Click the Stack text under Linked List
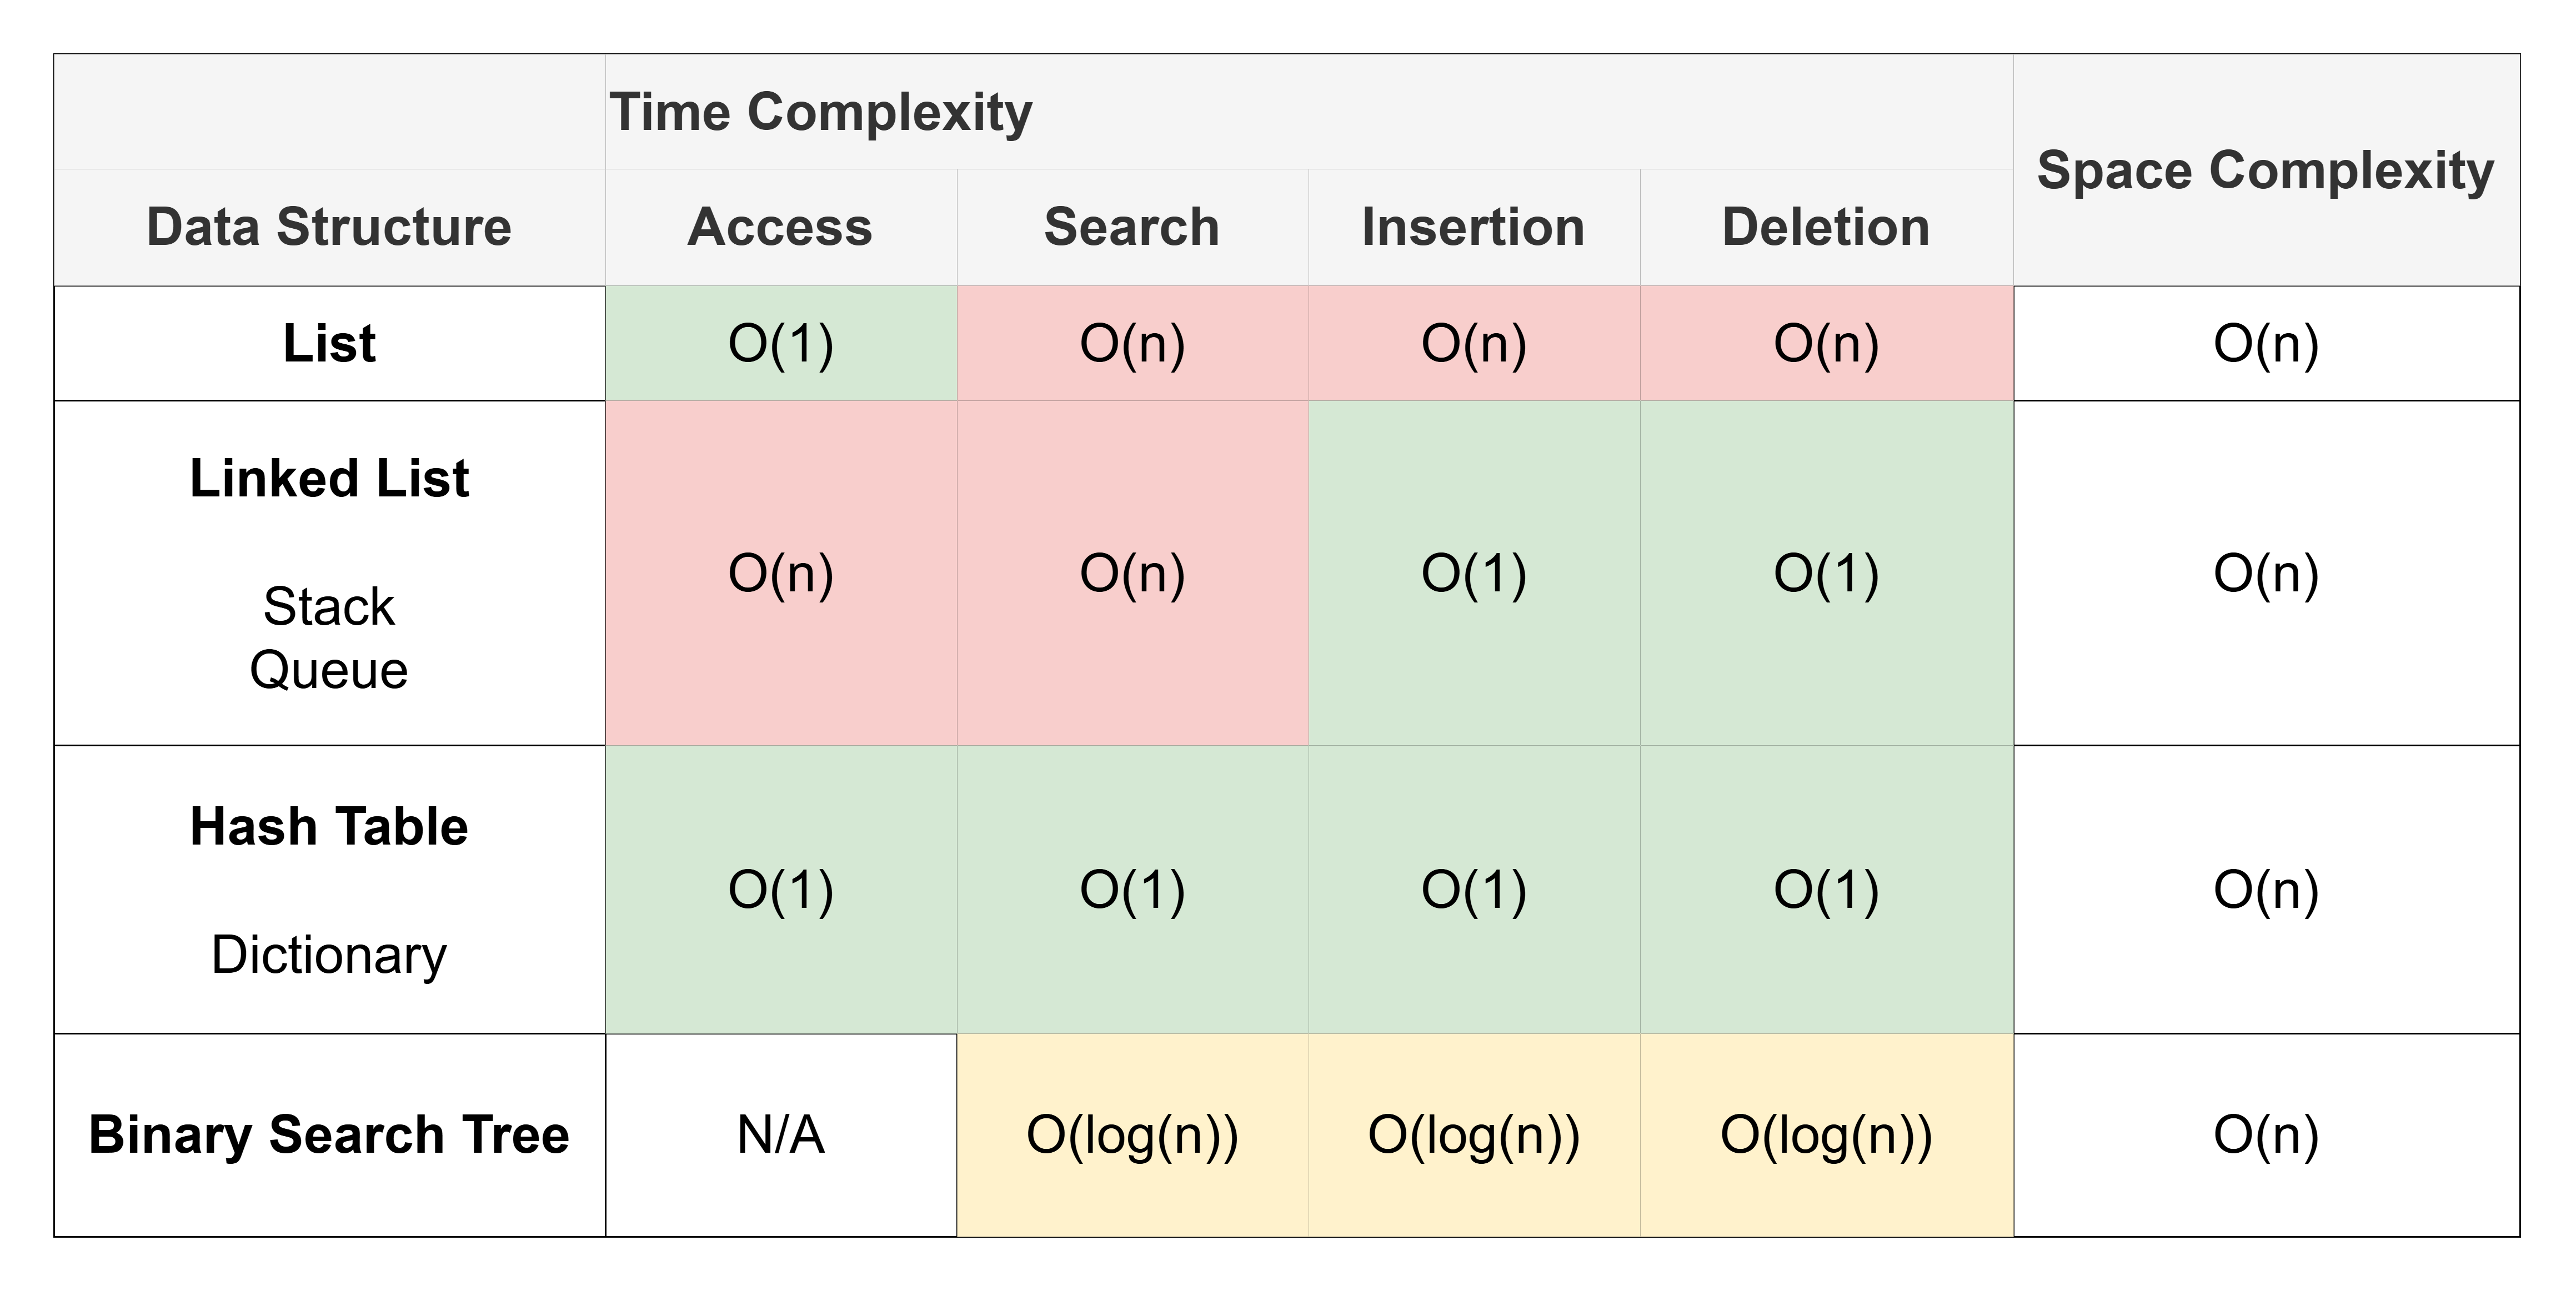 (329, 606)
